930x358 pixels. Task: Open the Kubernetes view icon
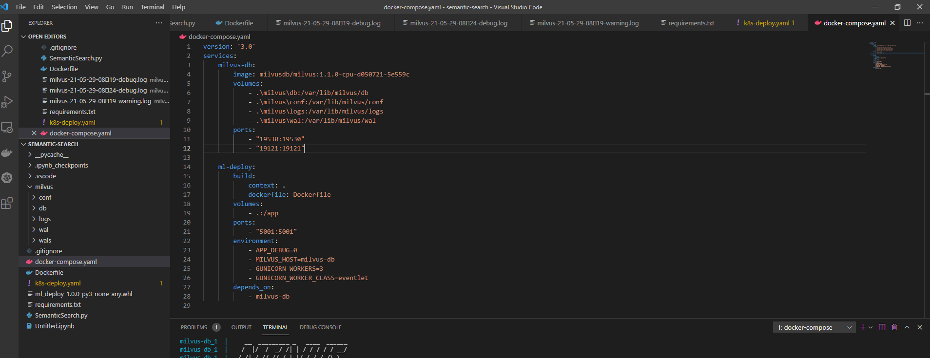(x=7, y=178)
